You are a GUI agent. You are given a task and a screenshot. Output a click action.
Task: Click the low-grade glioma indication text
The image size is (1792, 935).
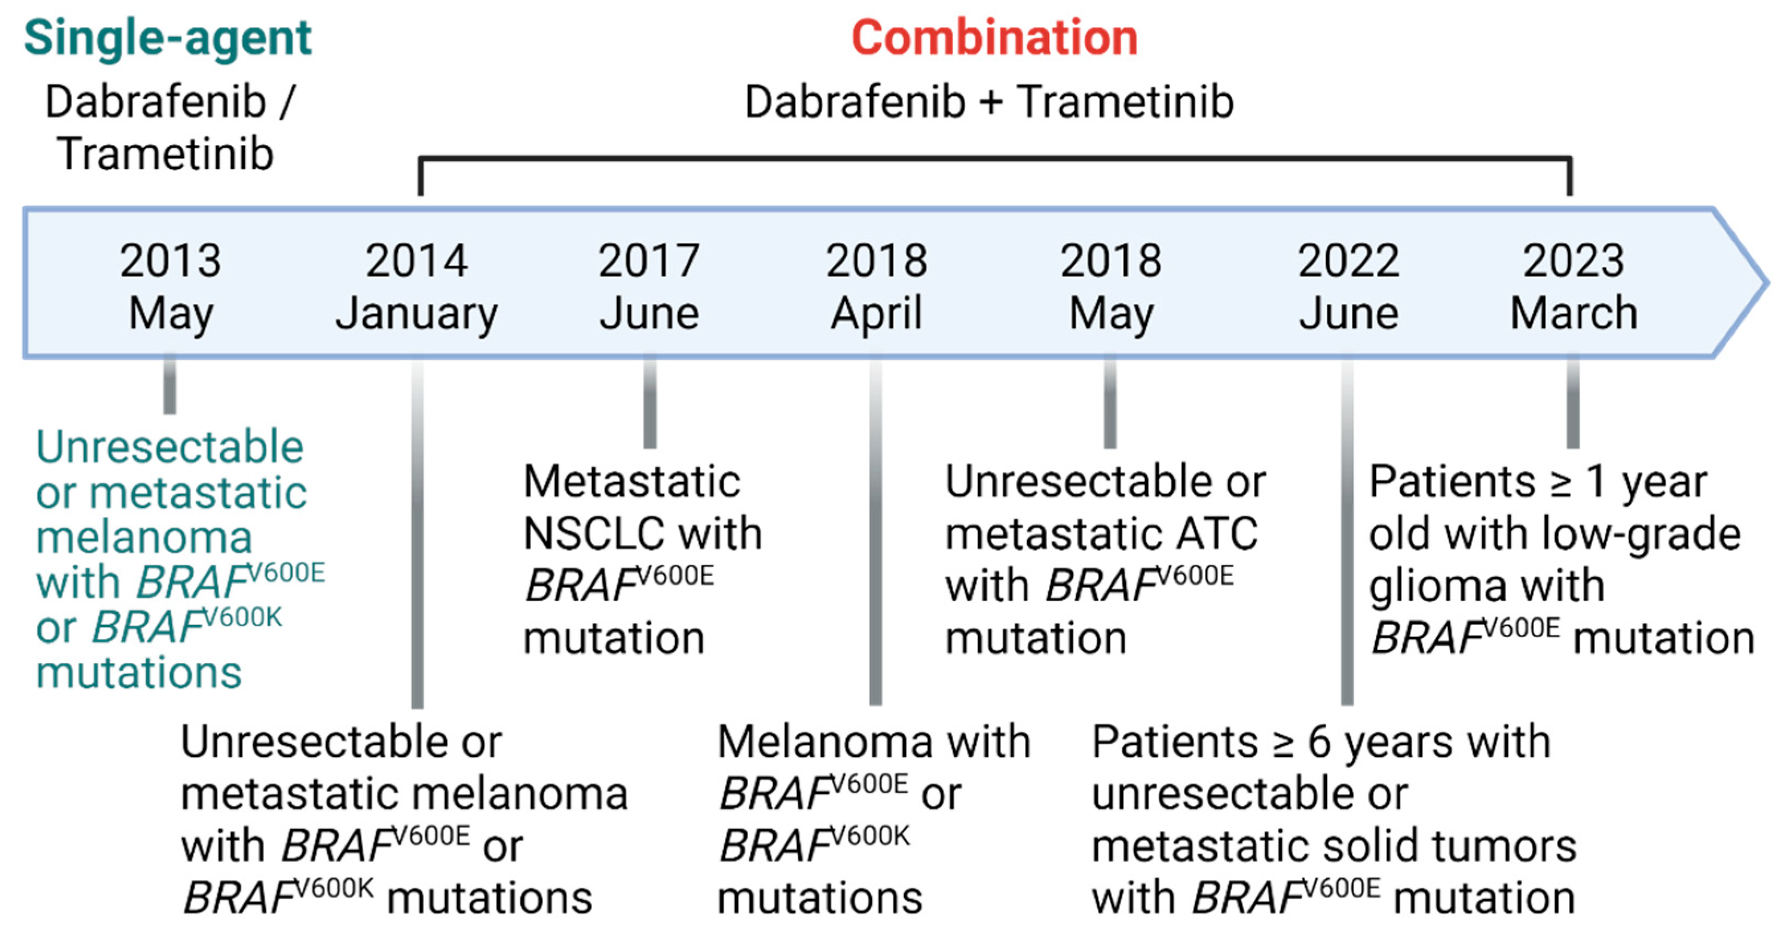(1560, 559)
